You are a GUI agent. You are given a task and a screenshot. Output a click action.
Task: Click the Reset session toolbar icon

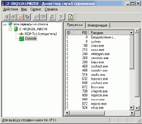[x=36, y=17]
